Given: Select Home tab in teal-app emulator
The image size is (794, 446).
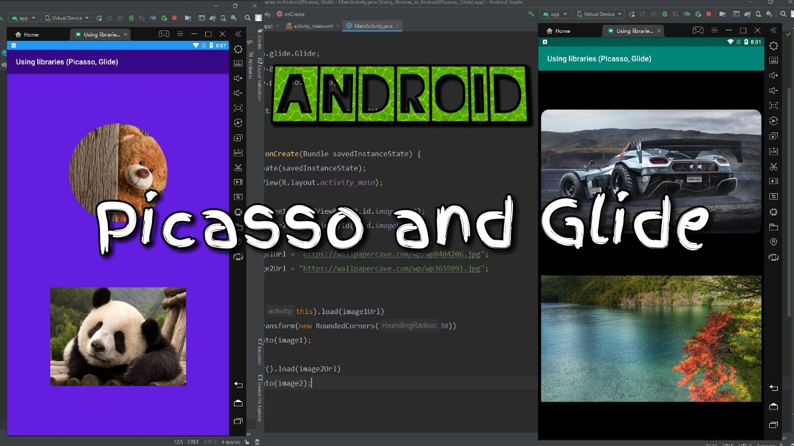Looking at the screenshot, I should 558,31.
